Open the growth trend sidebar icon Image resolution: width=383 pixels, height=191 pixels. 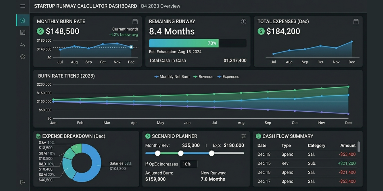[x=23, y=44]
